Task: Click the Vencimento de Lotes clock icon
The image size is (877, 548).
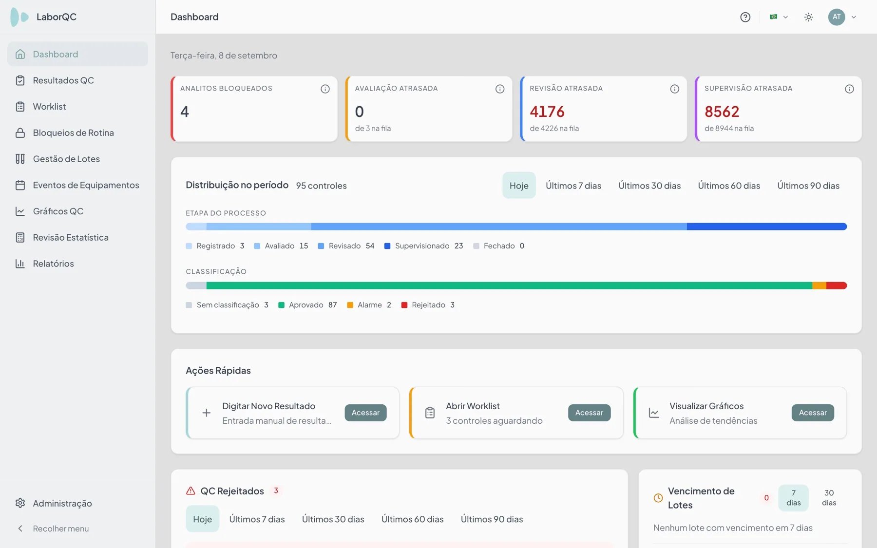Action: [x=658, y=498]
